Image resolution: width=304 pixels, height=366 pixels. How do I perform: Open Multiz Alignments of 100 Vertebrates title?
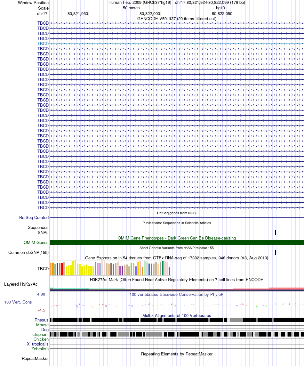point(177,316)
